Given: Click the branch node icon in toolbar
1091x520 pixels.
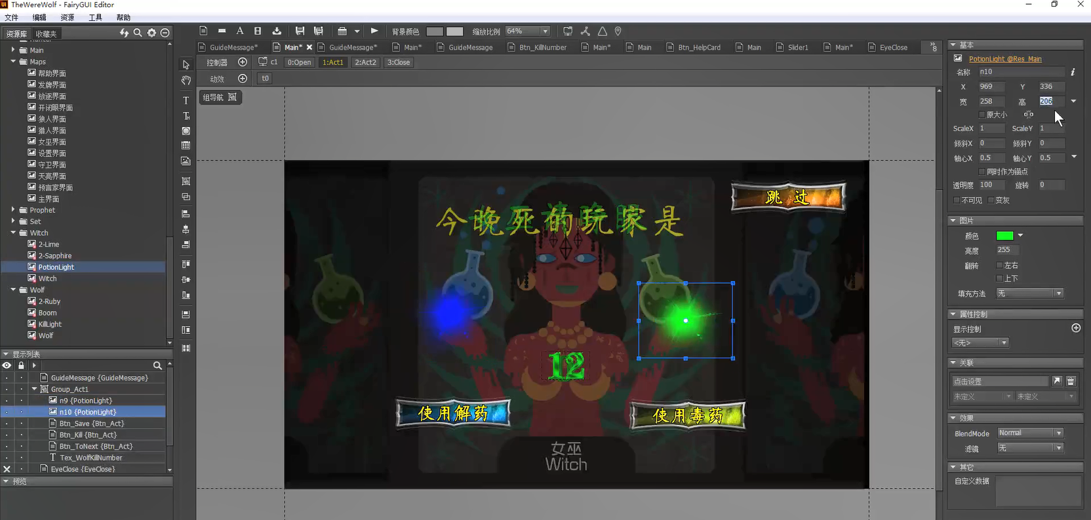Looking at the screenshot, I should (x=585, y=31).
